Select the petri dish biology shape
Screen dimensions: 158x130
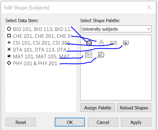pyautogui.click(x=89, y=43)
